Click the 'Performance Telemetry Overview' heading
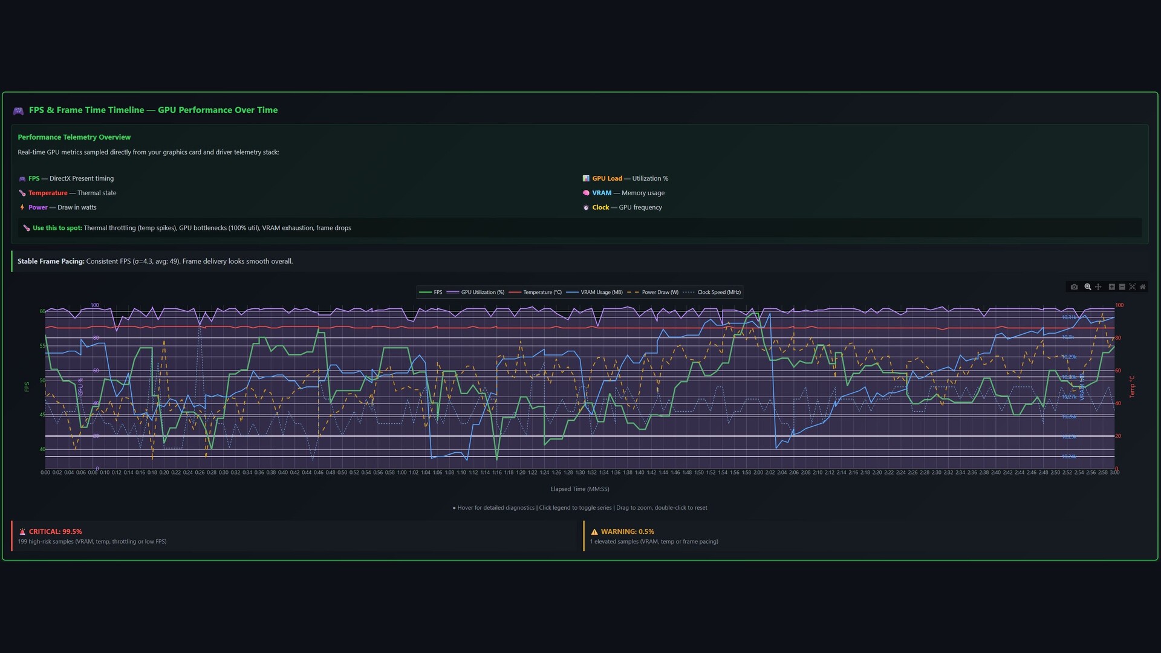This screenshot has height=653, width=1161. [x=74, y=137]
